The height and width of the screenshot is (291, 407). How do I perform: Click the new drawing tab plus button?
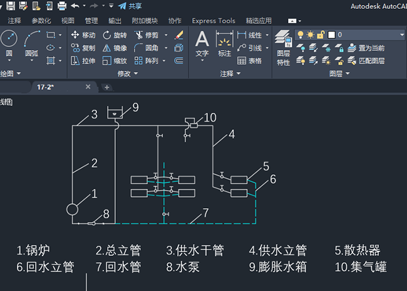pyautogui.click(x=106, y=87)
